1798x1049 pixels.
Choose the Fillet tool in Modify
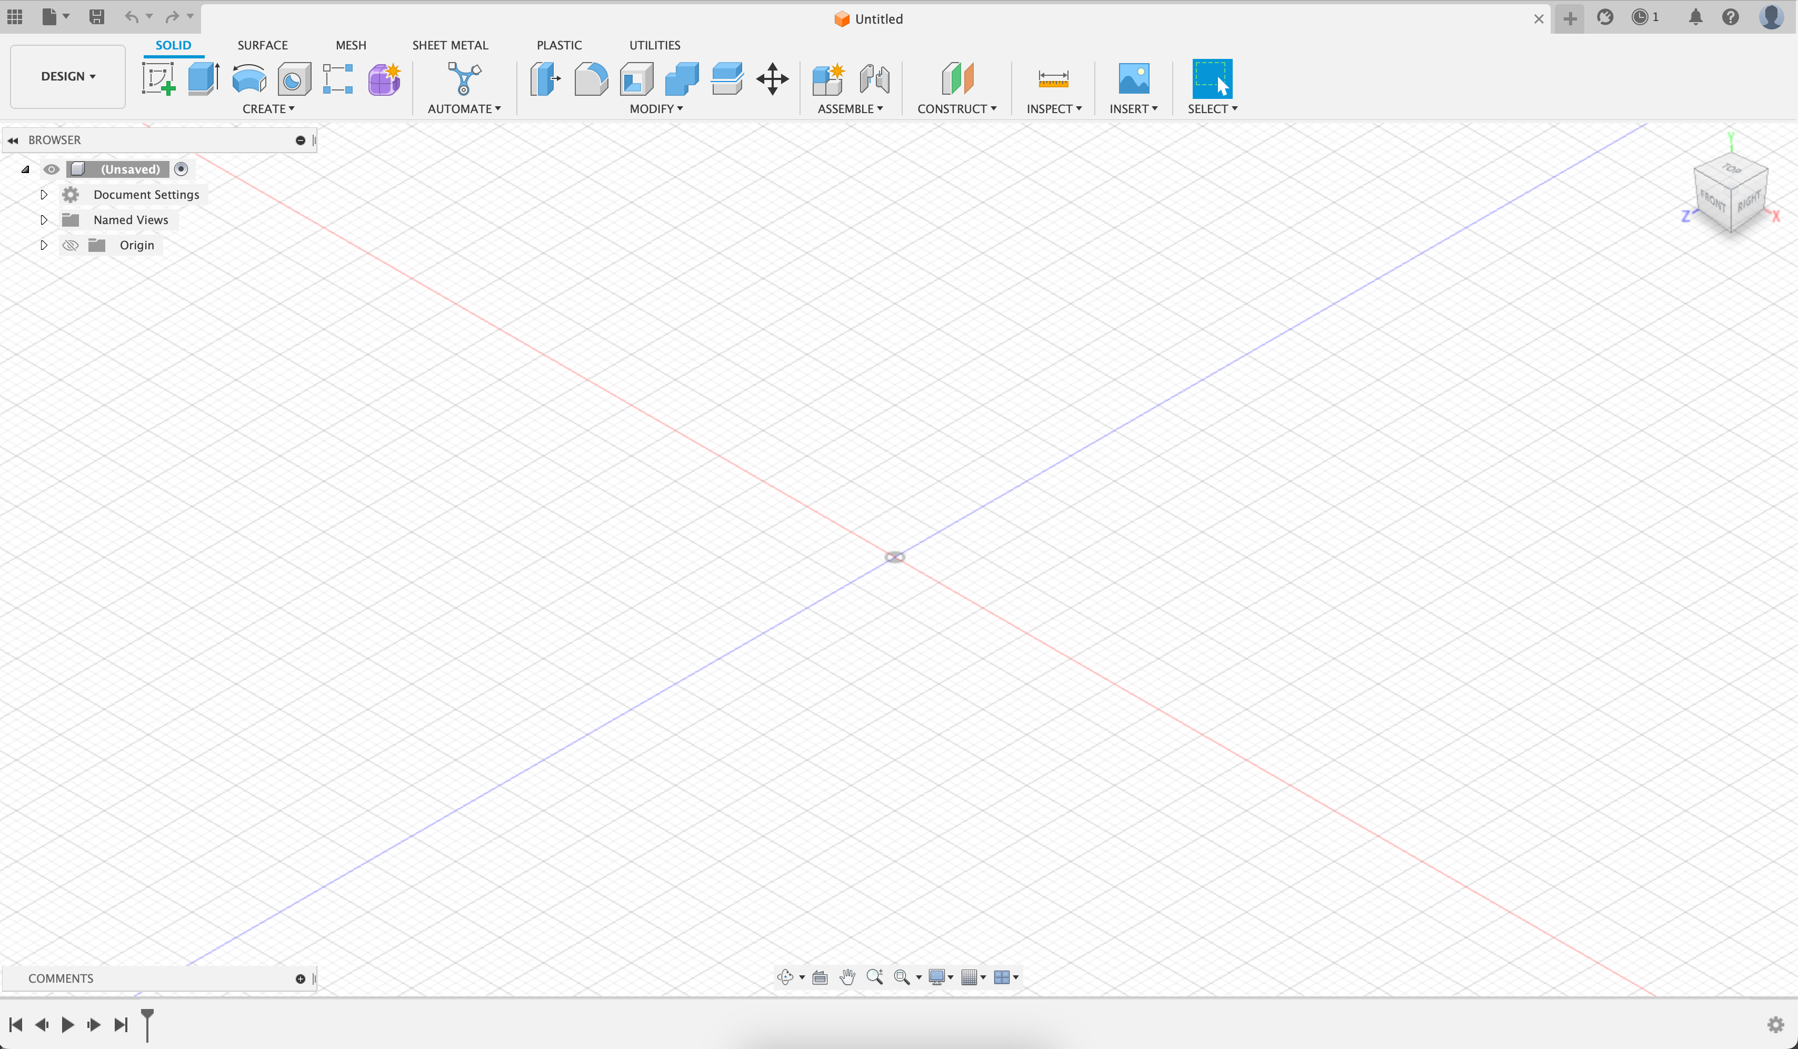tap(591, 78)
